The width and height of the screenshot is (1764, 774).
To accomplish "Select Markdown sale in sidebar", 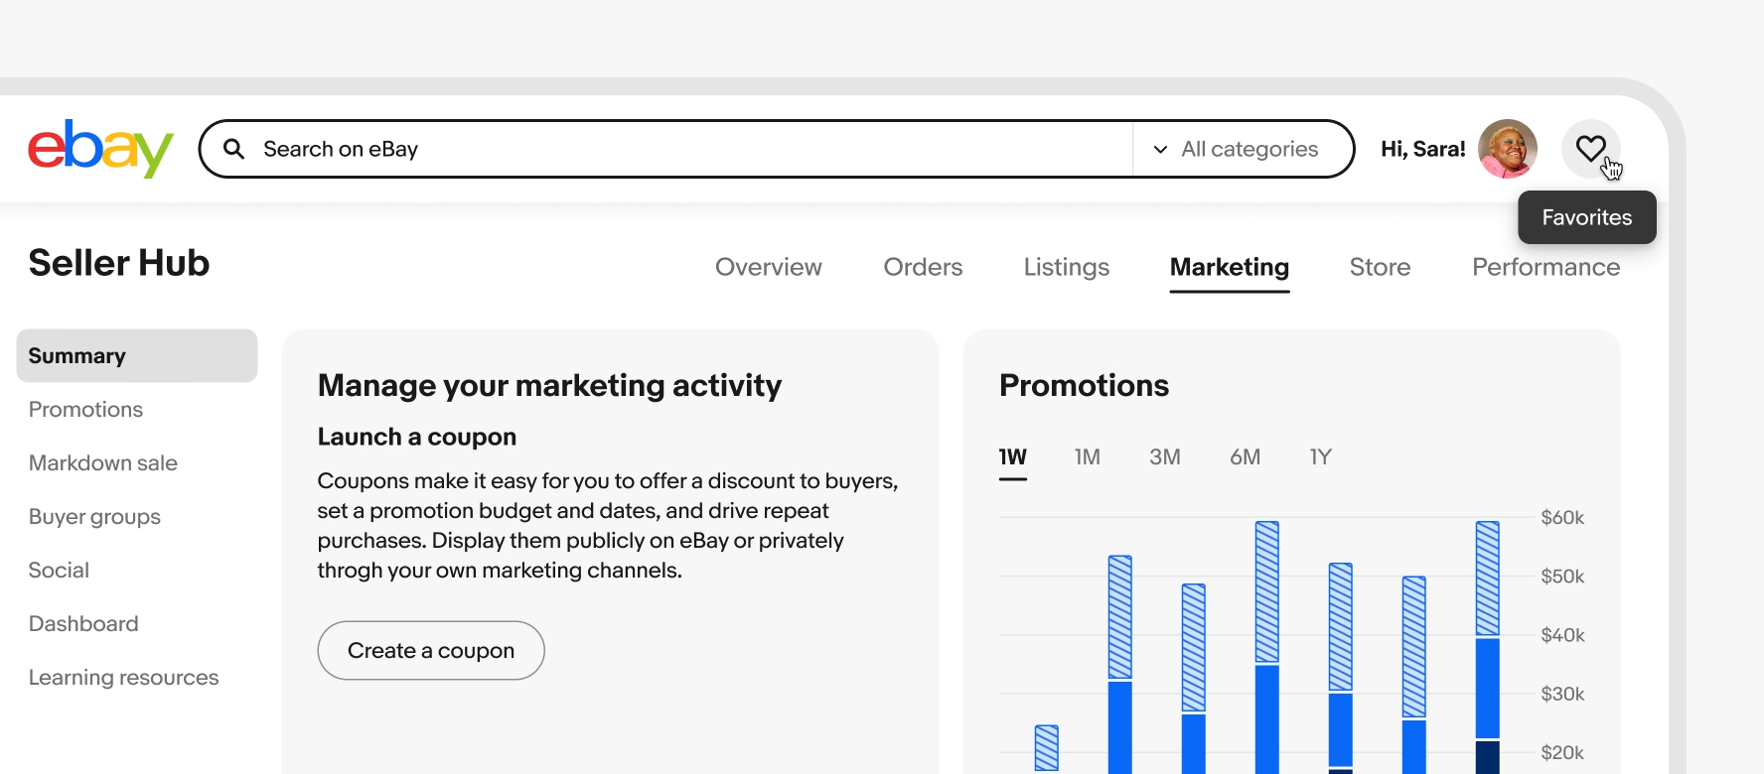I will point(102,463).
